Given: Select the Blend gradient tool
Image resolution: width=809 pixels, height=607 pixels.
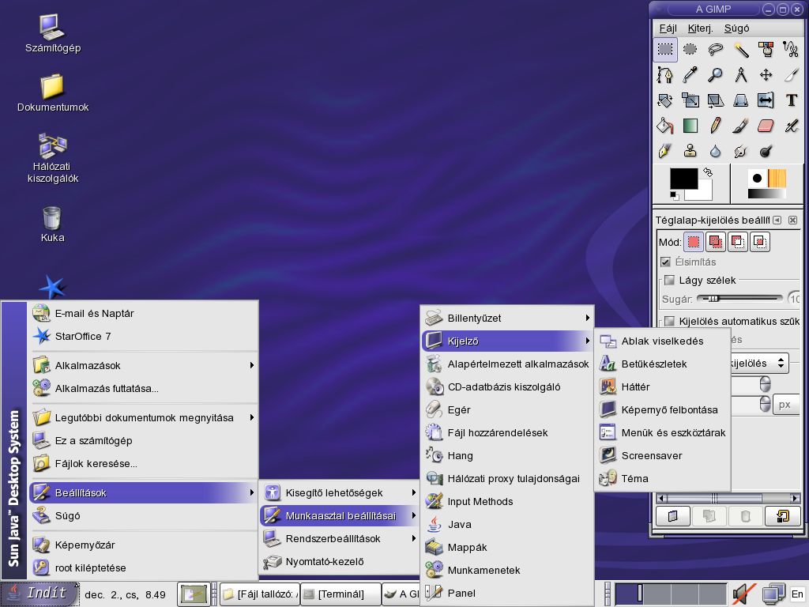Looking at the screenshot, I should [x=690, y=126].
